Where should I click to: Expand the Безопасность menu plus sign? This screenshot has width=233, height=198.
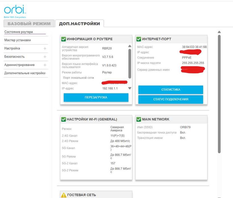[x=45, y=57]
